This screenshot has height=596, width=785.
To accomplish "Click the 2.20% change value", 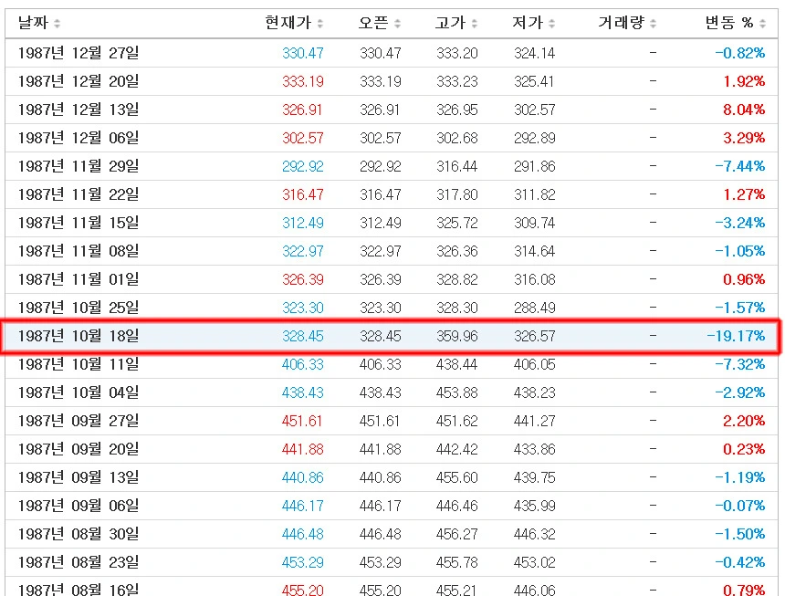I will (x=744, y=421).
